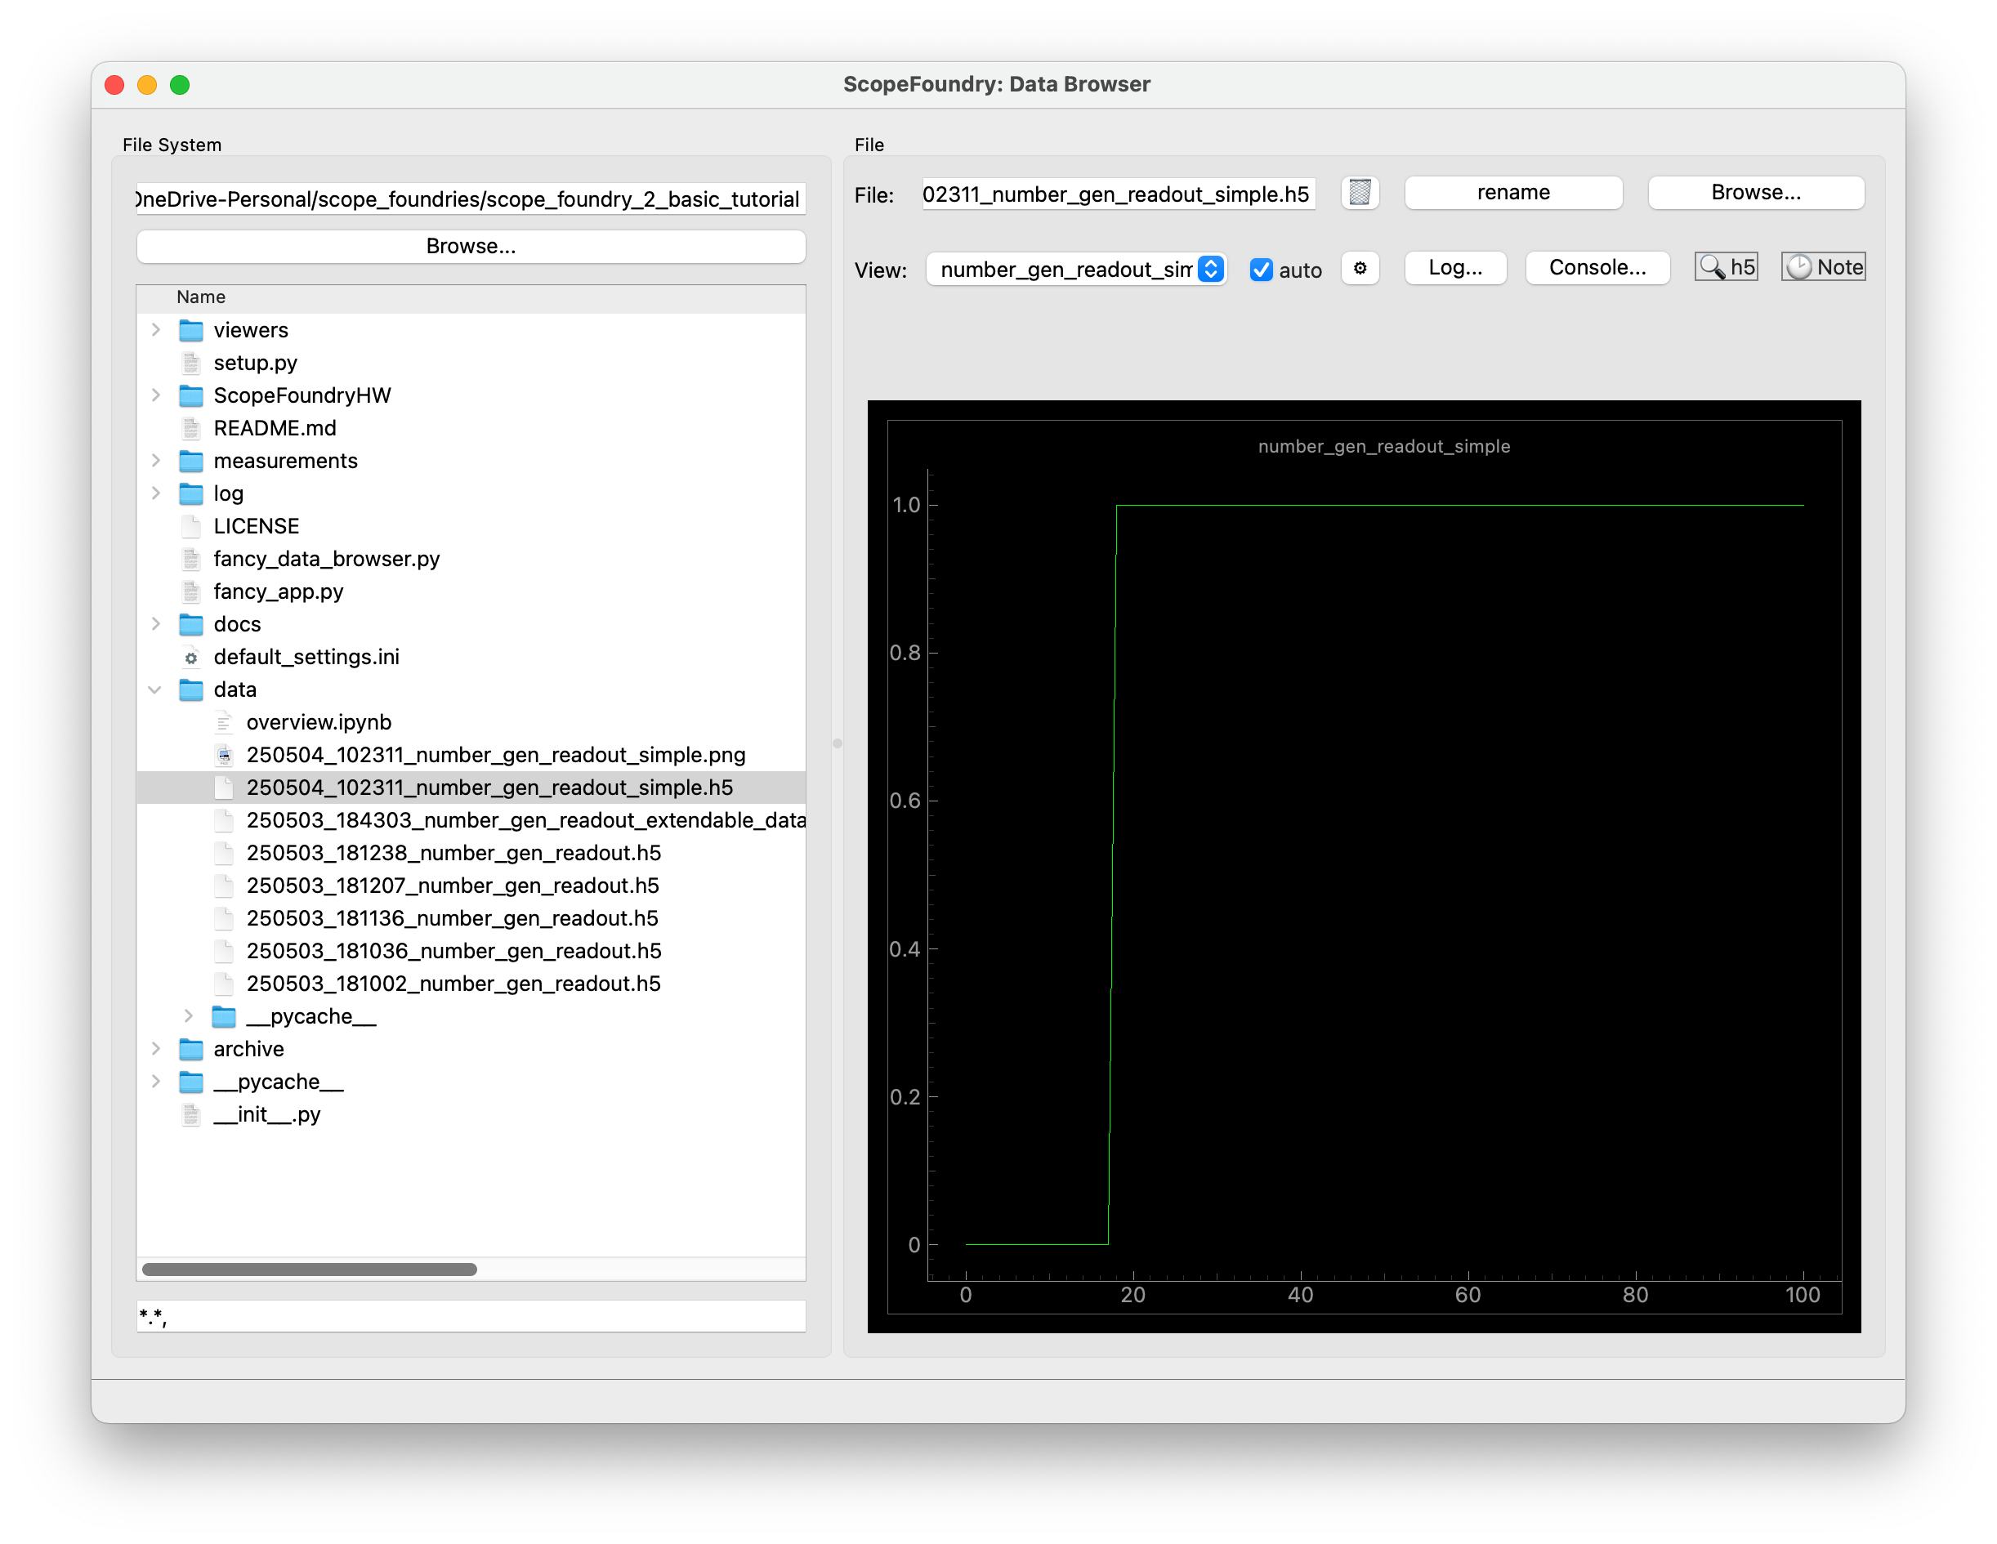Click the Name column header
Image resolution: width=1997 pixels, height=1544 pixels.
[x=471, y=297]
